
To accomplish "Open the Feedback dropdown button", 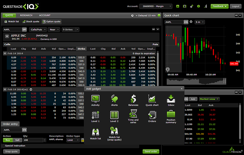I will click(x=220, y=6).
